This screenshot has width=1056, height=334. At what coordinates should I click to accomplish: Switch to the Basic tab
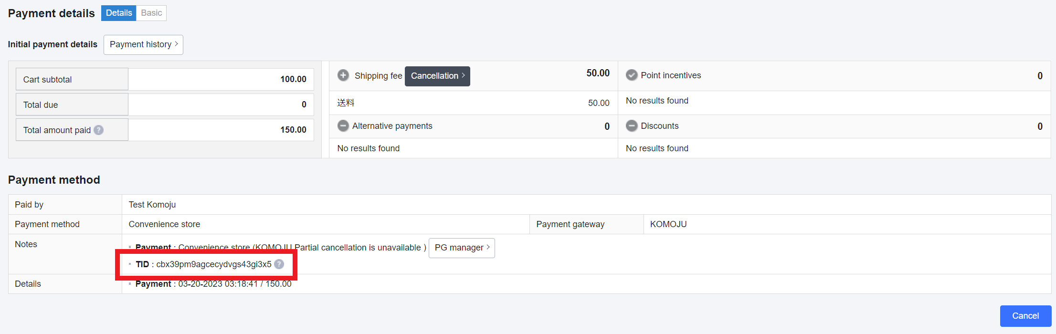point(151,13)
